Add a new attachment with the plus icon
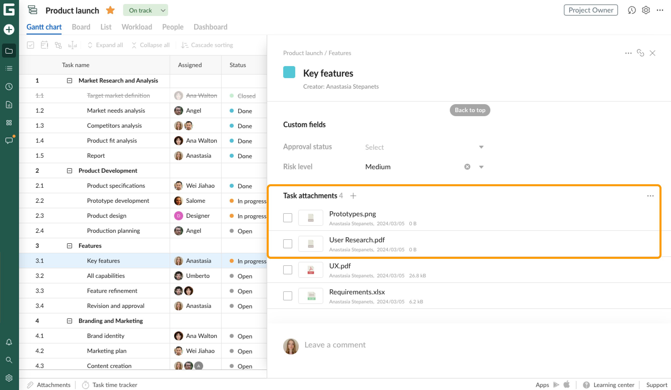This screenshot has width=671, height=390. 353,196
